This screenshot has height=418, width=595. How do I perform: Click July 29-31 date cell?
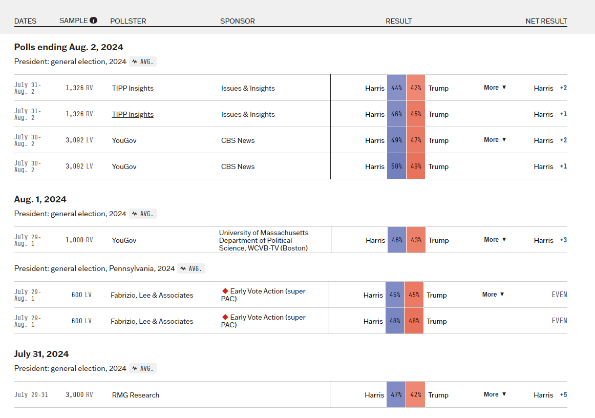coord(31,395)
